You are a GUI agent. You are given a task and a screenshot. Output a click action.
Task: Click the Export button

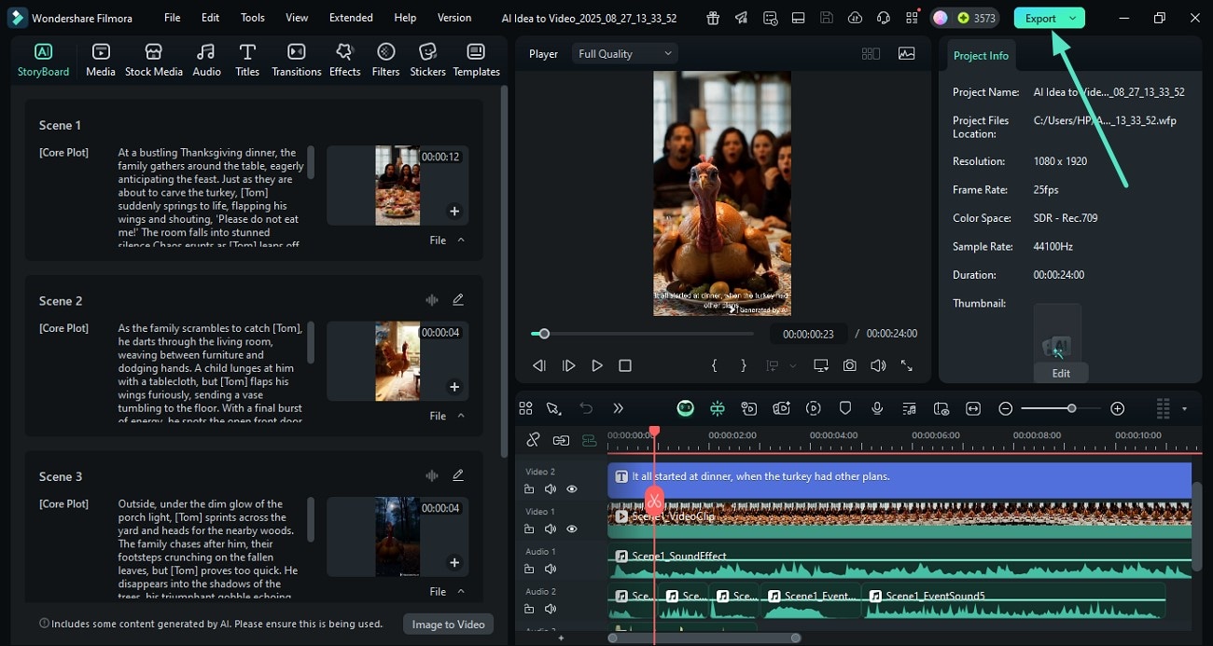[x=1040, y=18]
